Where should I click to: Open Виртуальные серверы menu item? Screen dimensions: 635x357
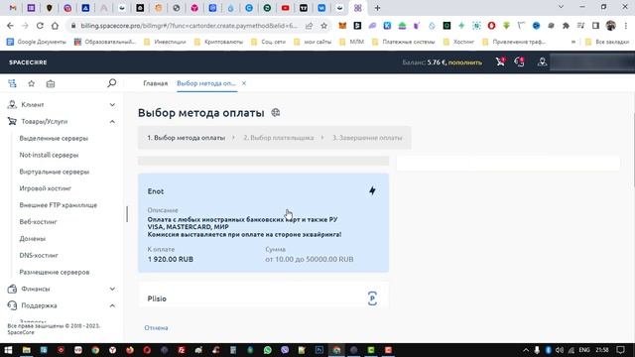(x=55, y=172)
